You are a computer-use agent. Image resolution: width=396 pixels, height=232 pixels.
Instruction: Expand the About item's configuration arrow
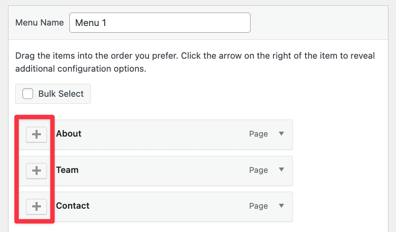[x=281, y=133]
